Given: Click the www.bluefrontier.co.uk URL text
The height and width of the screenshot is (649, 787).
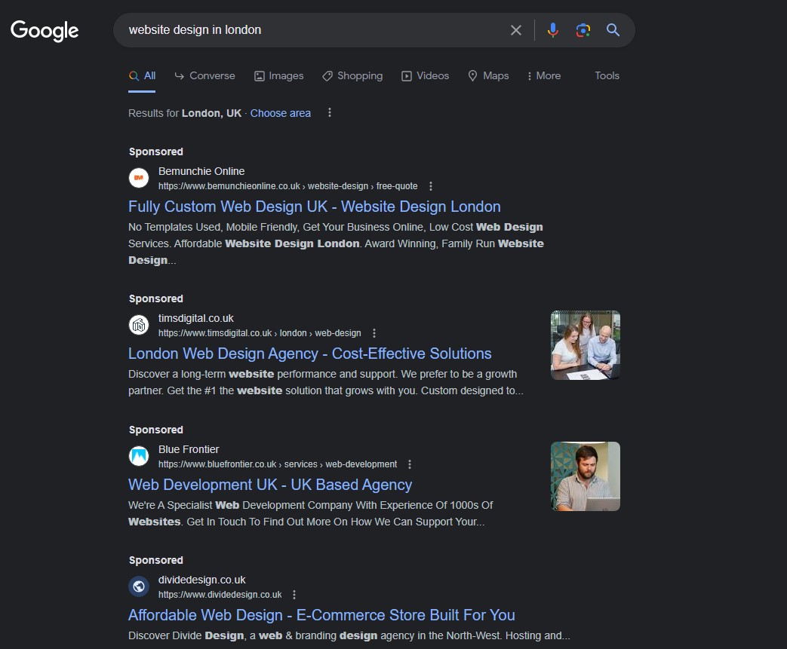Looking at the screenshot, I should coord(278,464).
